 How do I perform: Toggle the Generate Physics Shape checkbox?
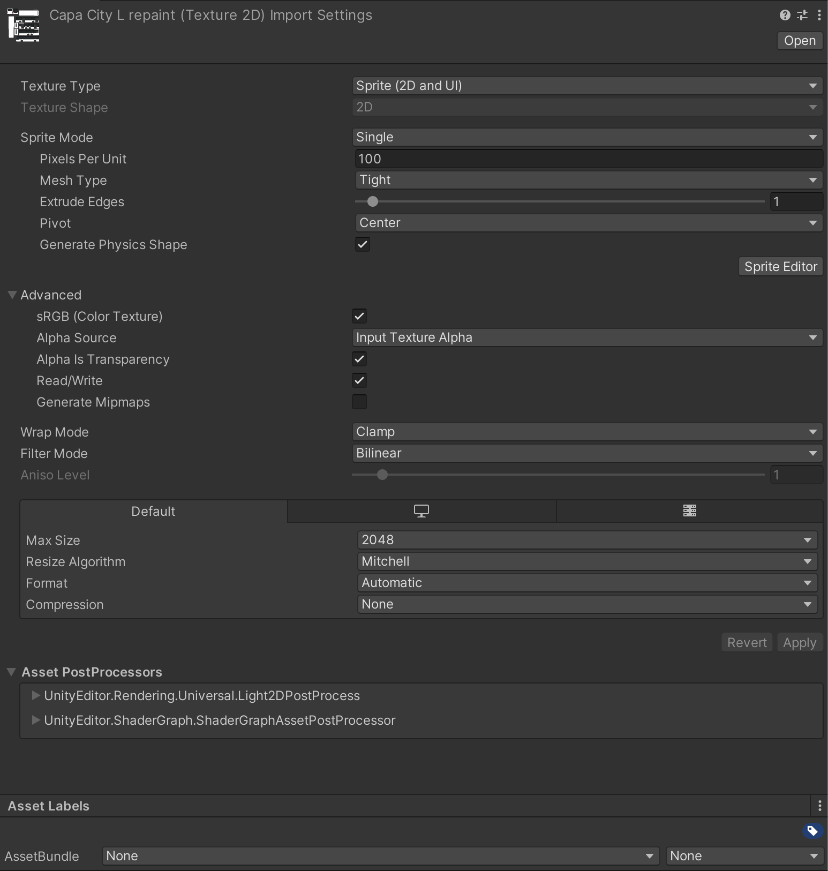click(363, 245)
